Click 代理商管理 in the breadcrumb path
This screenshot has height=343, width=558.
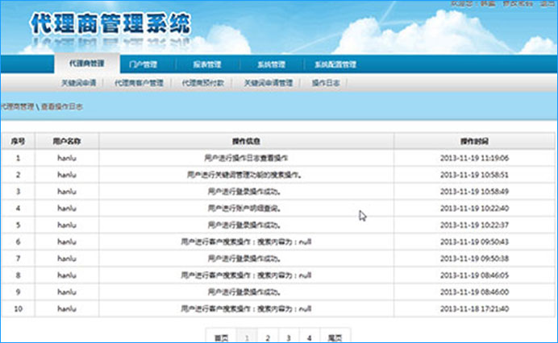[x=18, y=106]
